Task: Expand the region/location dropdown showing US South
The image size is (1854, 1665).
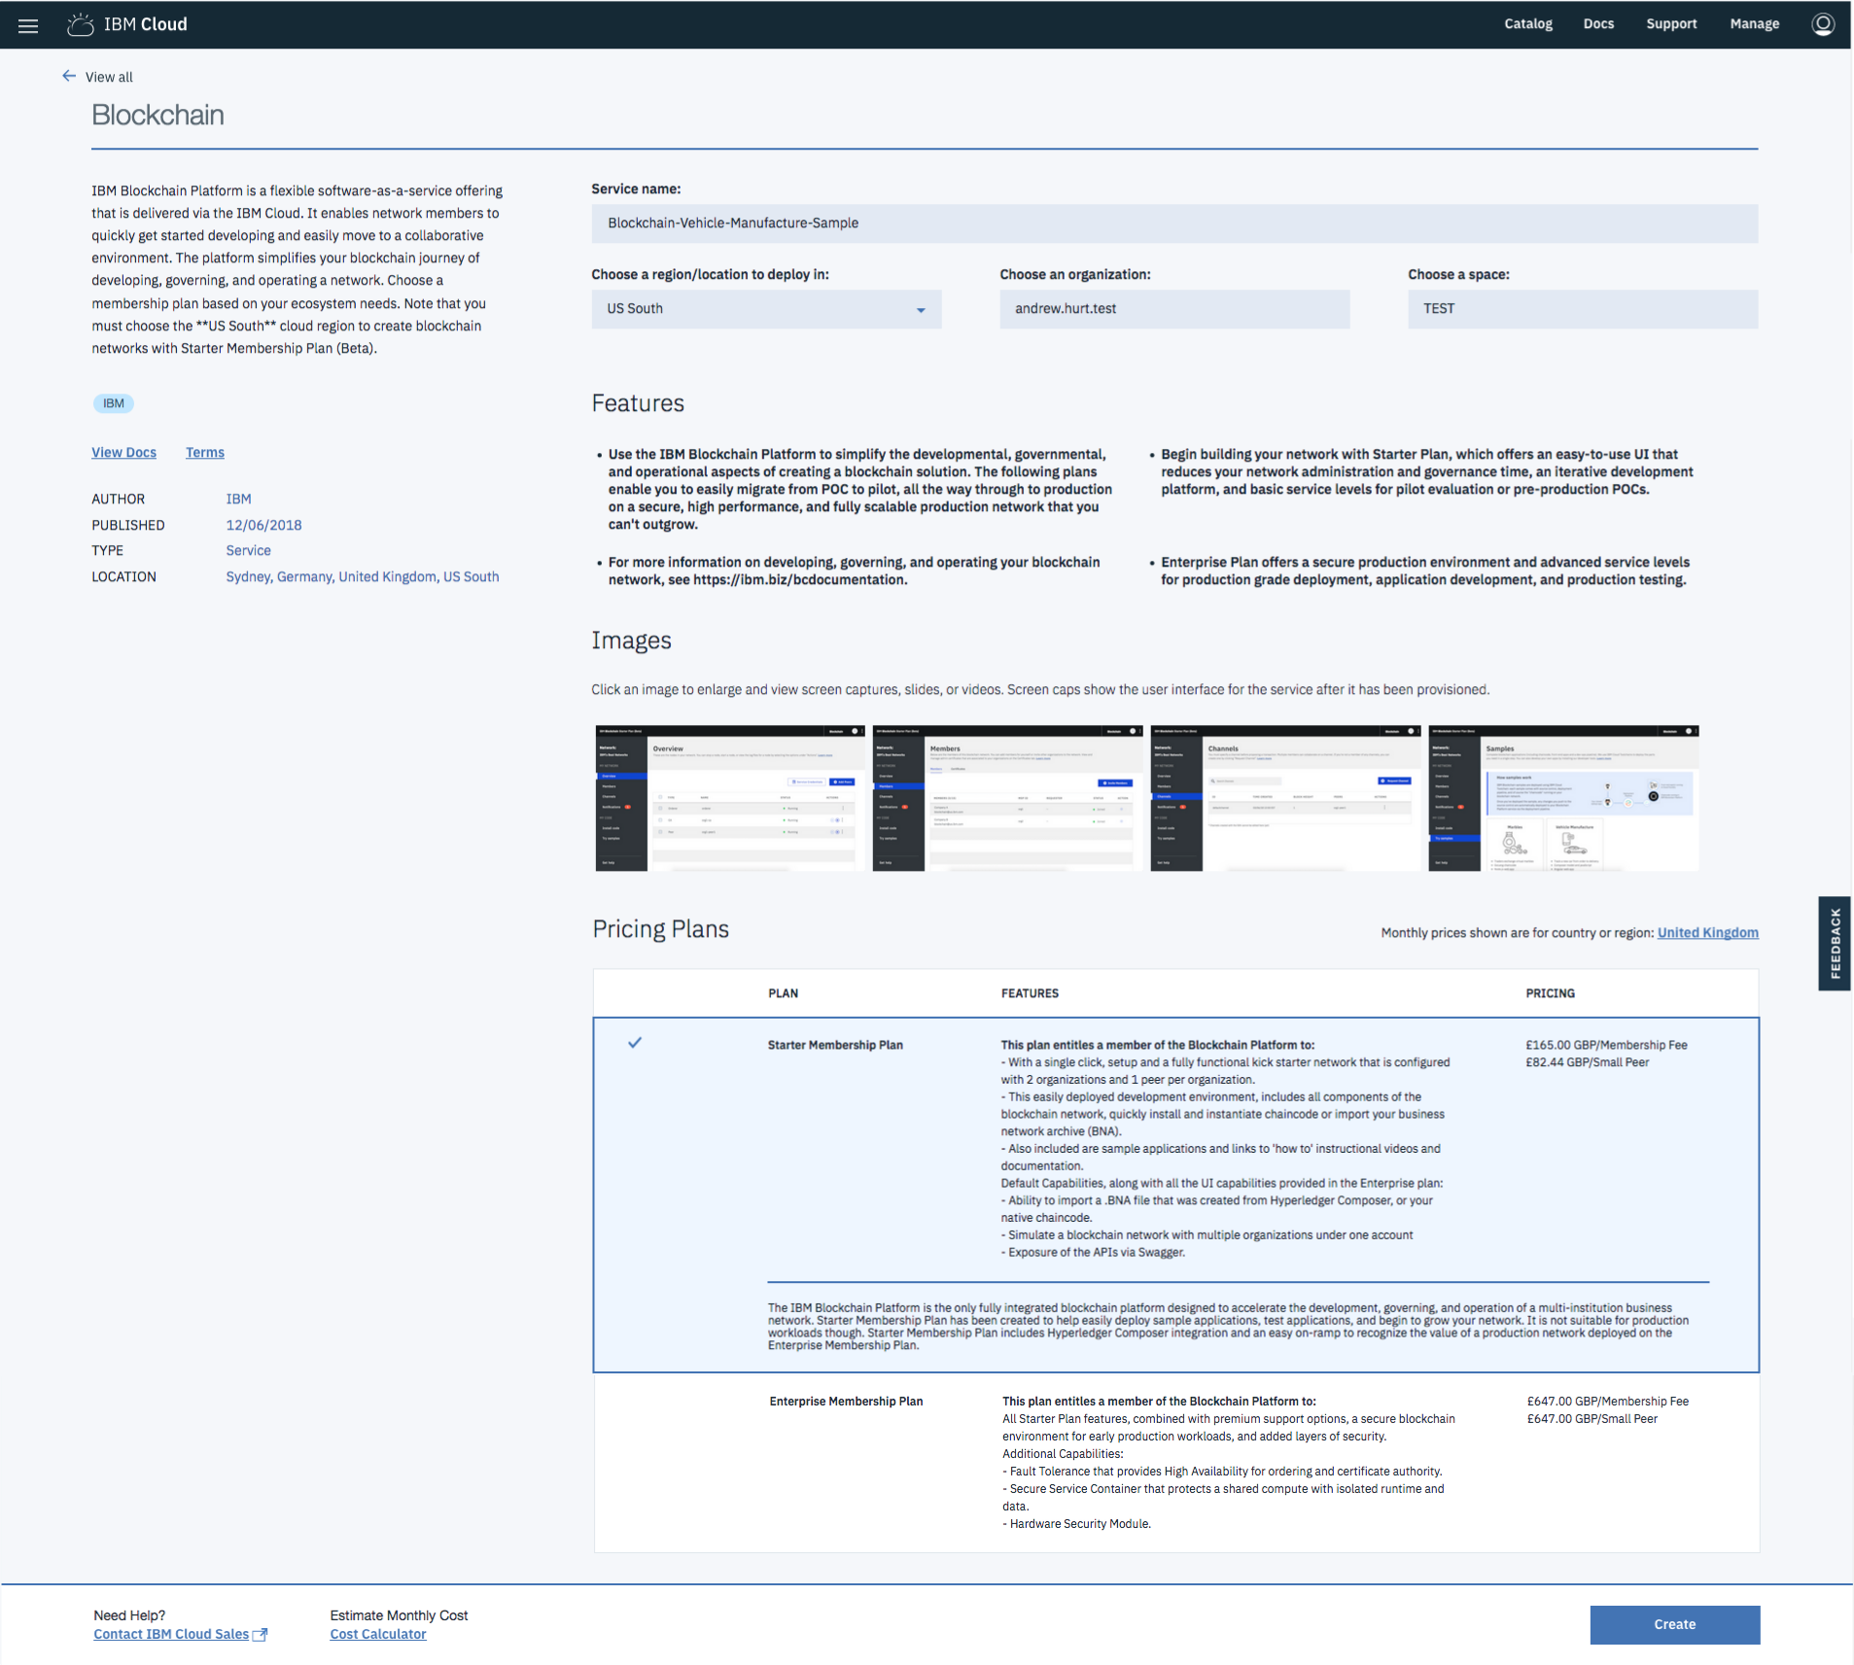Action: coord(766,309)
